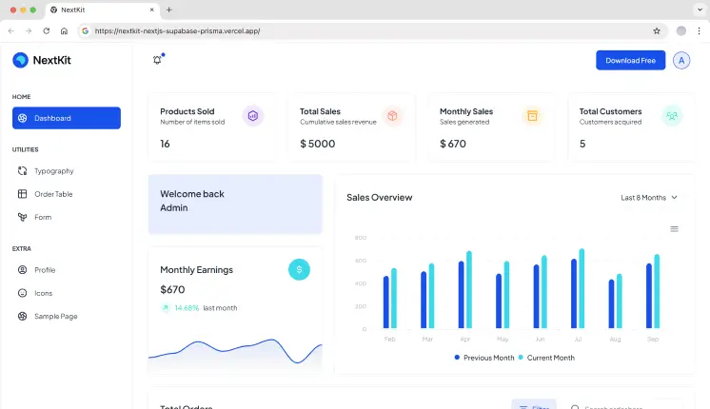Image resolution: width=710 pixels, height=409 pixels.
Task: Open the chart hamburger menu icon
Action: click(674, 229)
